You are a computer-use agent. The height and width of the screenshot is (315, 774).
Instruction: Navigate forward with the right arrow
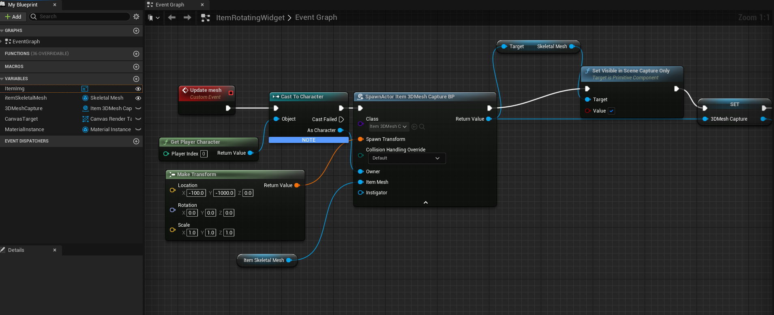[187, 17]
